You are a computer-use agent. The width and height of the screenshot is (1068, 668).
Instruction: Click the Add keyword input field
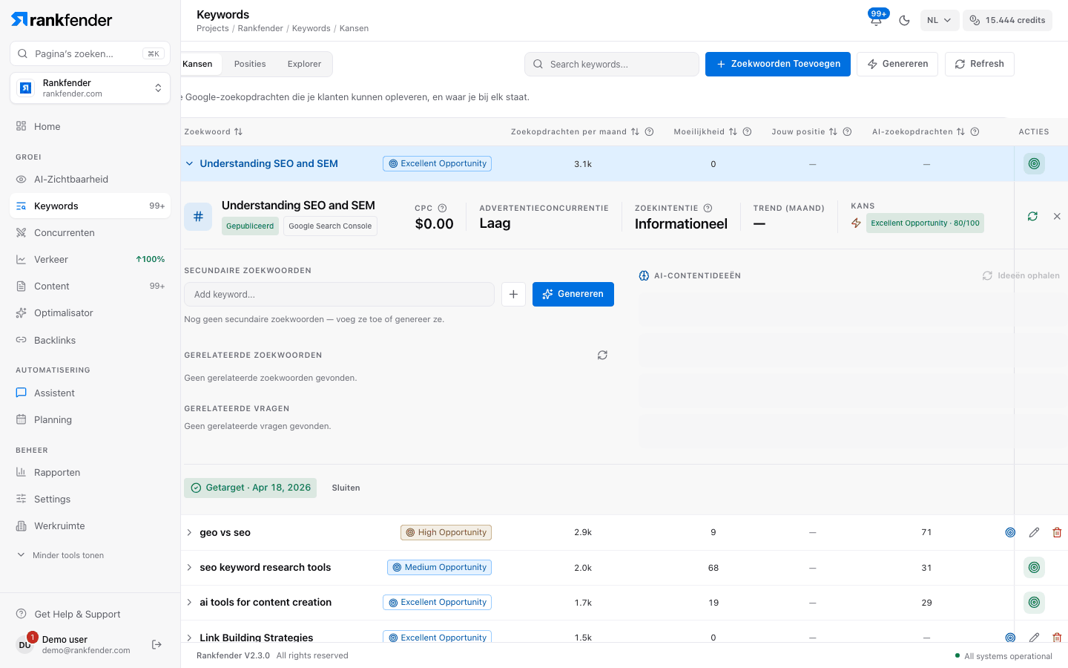(339, 295)
